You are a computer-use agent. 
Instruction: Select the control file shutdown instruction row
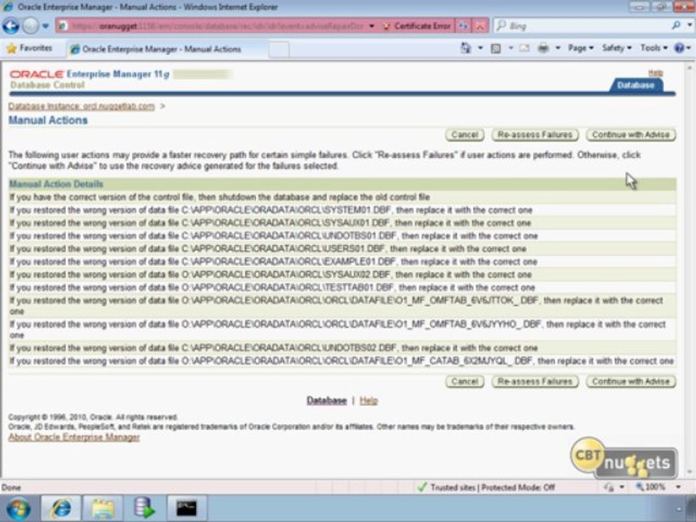[x=342, y=197]
